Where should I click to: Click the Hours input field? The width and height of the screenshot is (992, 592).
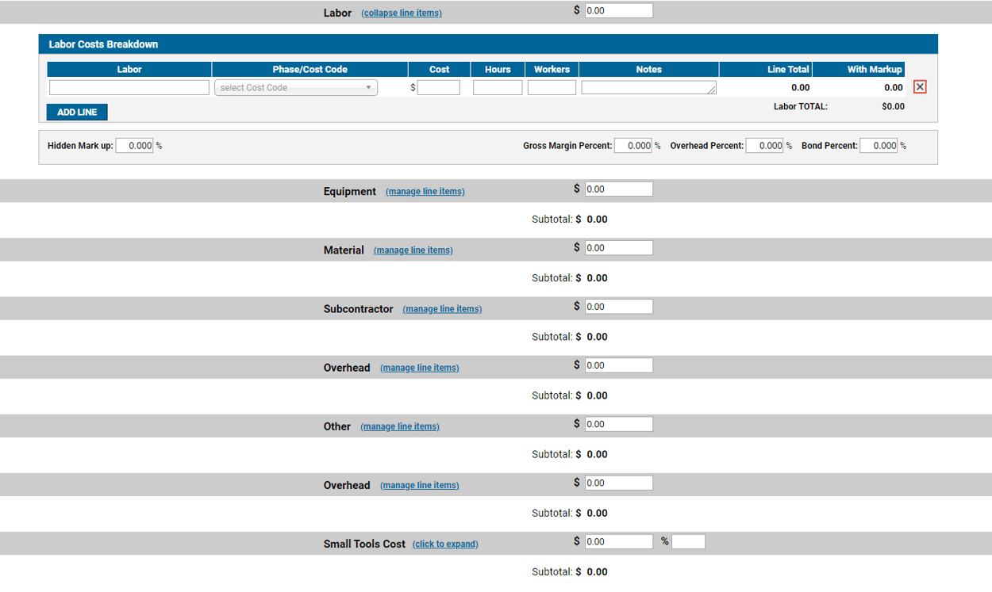coord(498,88)
